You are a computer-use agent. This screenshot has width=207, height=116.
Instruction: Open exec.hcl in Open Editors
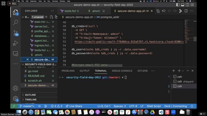(x=39, y=22)
